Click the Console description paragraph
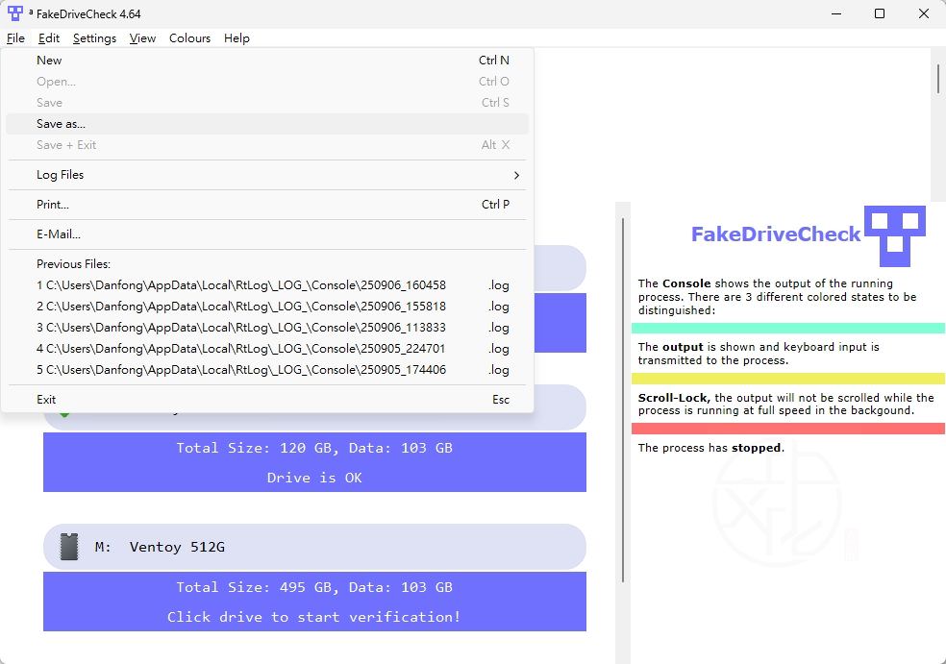The image size is (946, 664). point(777,297)
